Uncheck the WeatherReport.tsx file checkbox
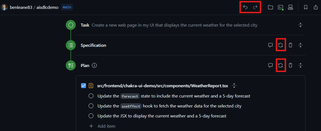Image resolution: width=321 pixels, height=131 pixels. click(x=83, y=86)
